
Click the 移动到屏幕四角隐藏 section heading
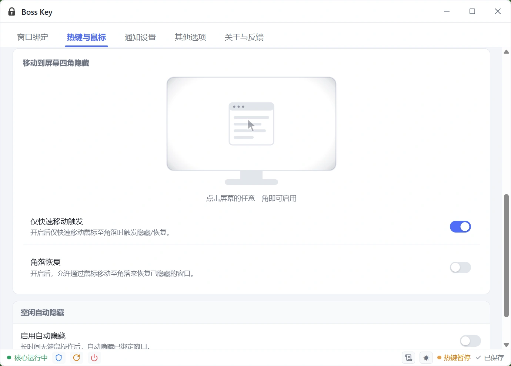click(x=56, y=63)
